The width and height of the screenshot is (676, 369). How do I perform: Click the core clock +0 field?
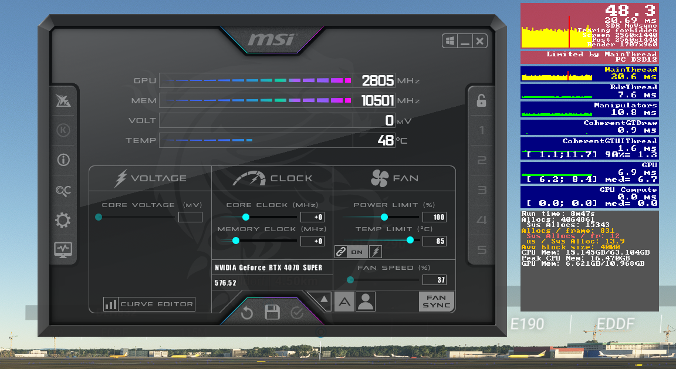(312, 217)
